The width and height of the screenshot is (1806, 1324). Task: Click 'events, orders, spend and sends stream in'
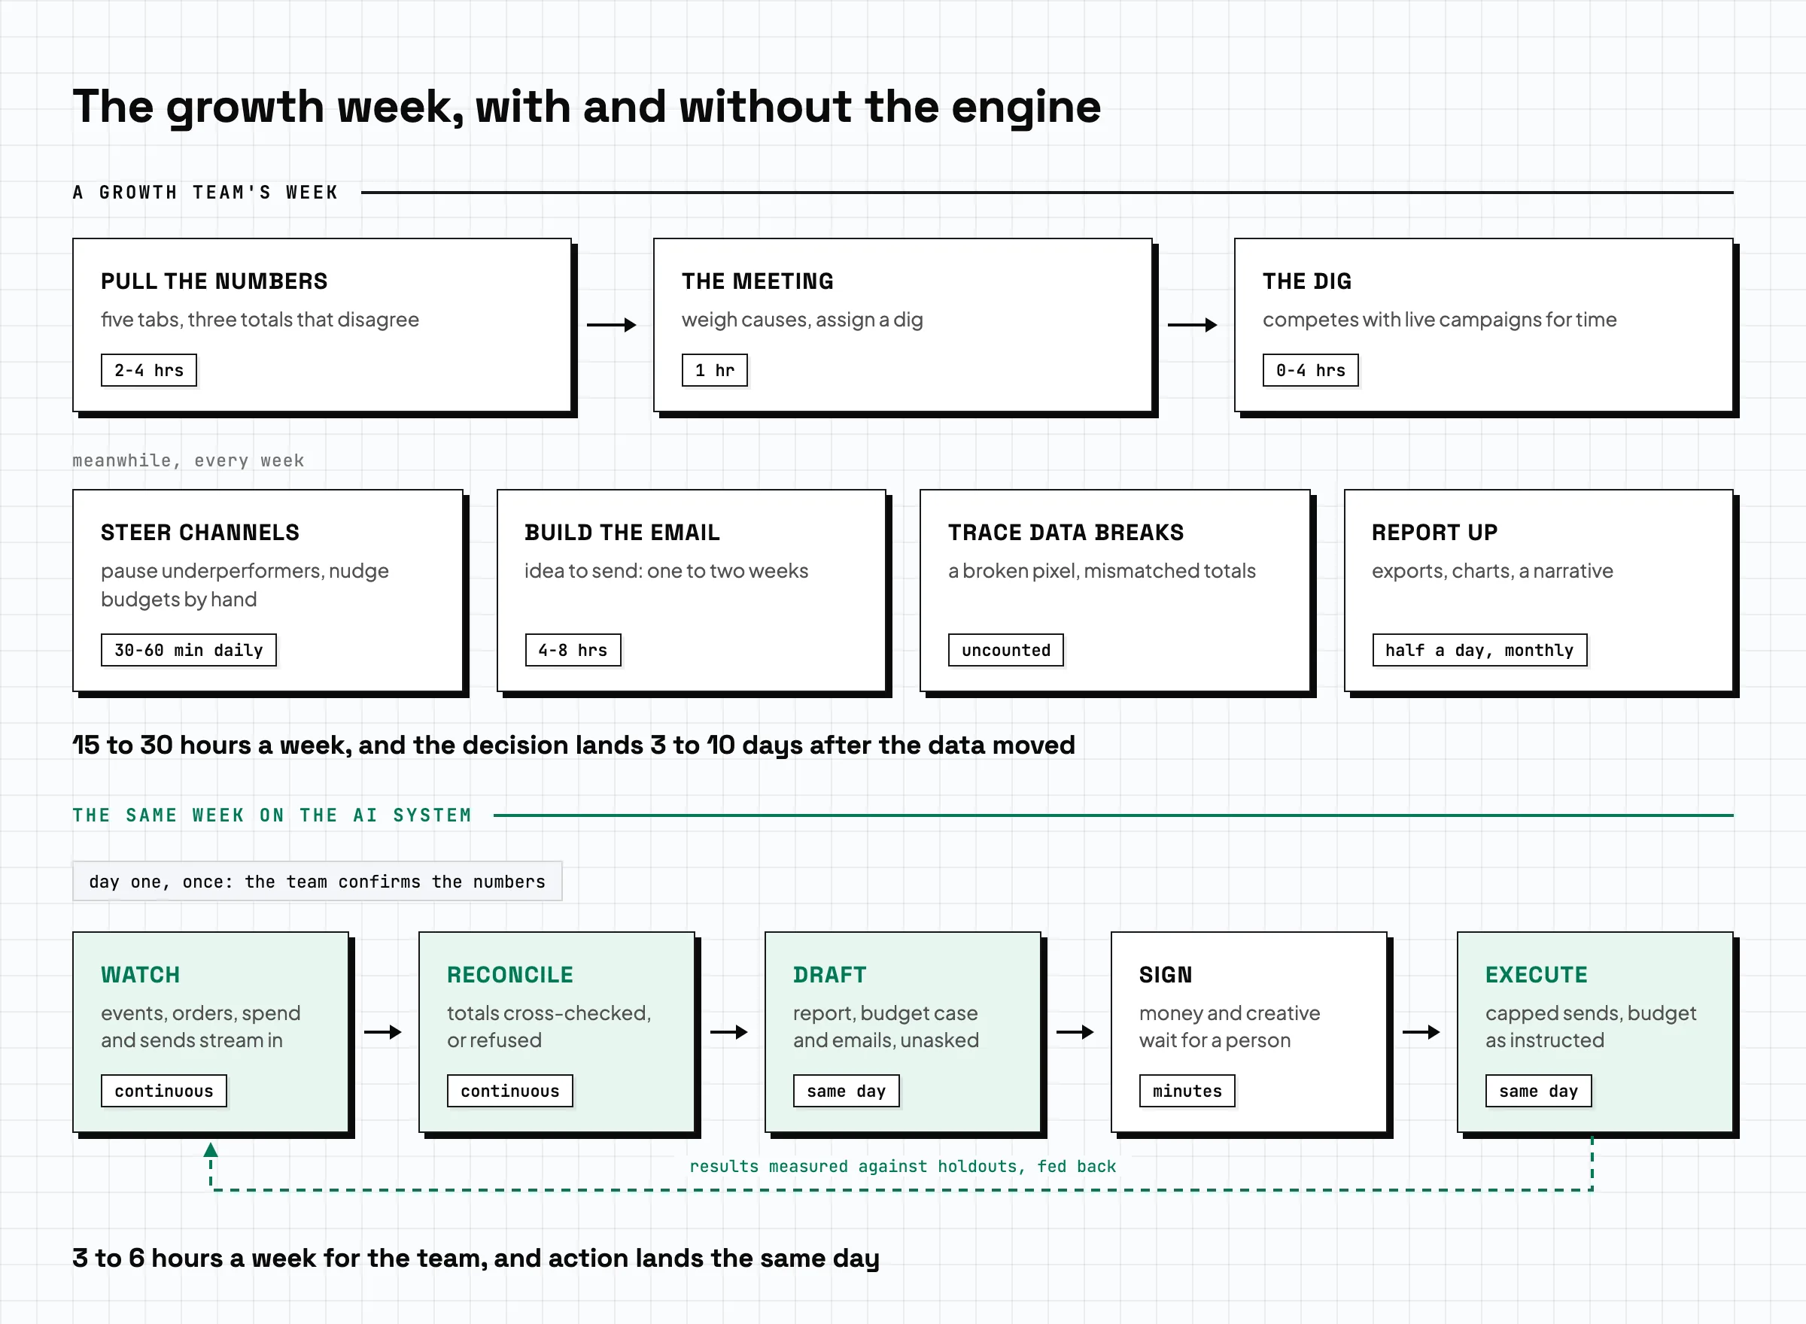tap(201, 1027)
